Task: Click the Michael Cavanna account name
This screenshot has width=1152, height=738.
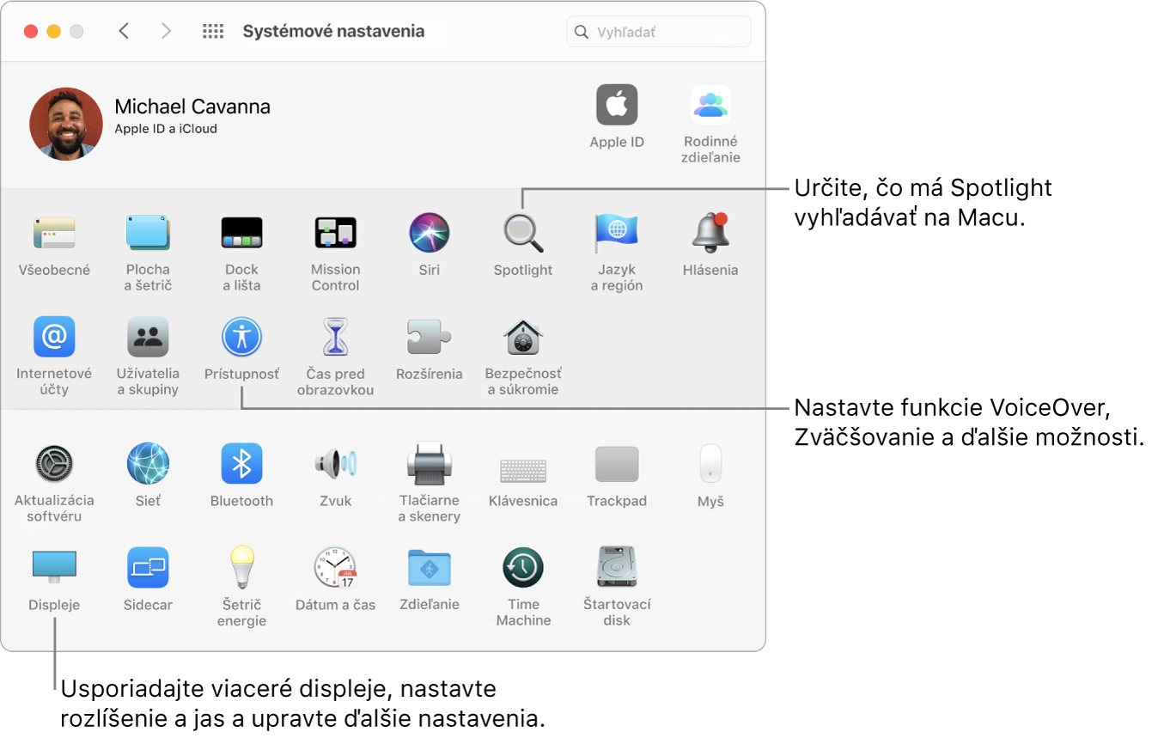Action: [192, 107]
